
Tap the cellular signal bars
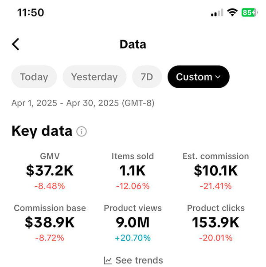[x=217, y=13]
